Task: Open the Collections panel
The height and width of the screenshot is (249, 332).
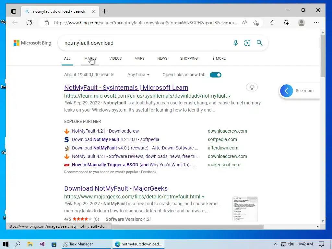Action: pyautogui.click(x=287, y=23)
